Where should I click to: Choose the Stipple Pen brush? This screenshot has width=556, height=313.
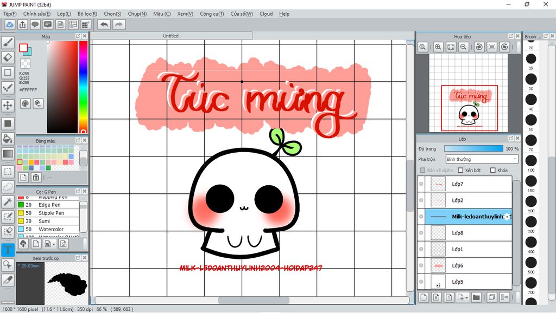coord(48,213)
